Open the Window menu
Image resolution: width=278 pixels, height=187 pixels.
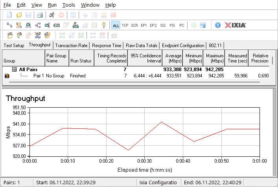coord(90,5)
